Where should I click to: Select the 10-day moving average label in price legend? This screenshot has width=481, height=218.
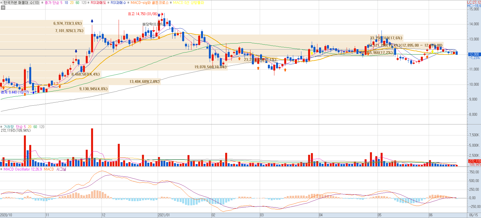pos(66,3)
